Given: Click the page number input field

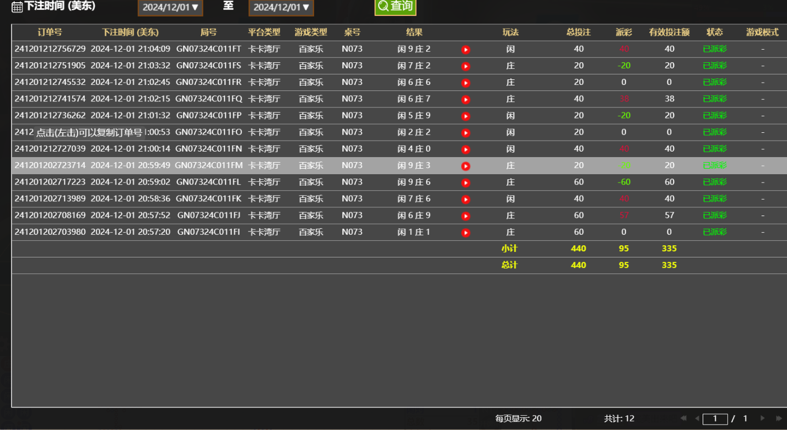Looking at the screenshot, I should [x=715, y=419].
